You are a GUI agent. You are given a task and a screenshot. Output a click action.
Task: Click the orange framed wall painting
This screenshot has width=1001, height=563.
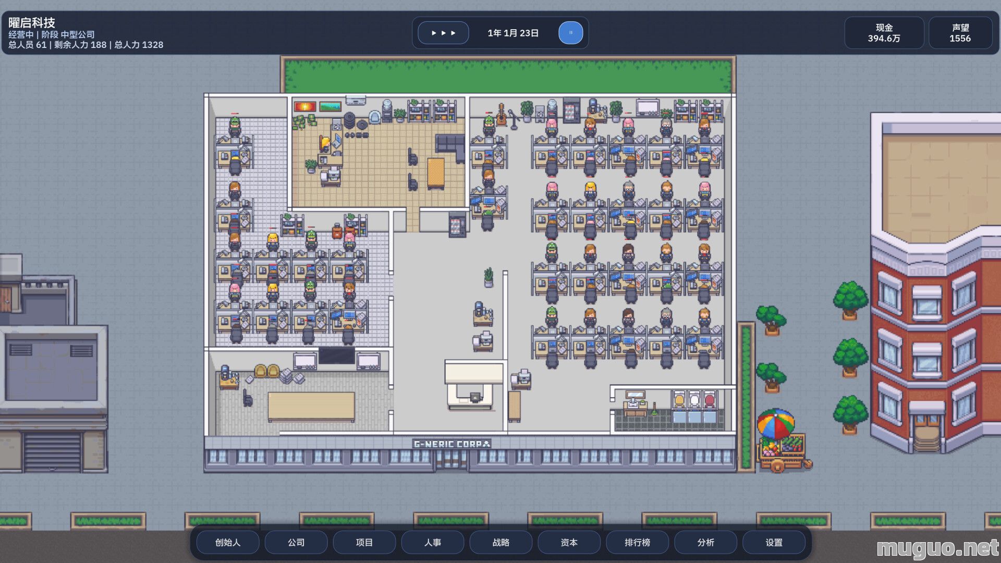(x=305, y=107)
